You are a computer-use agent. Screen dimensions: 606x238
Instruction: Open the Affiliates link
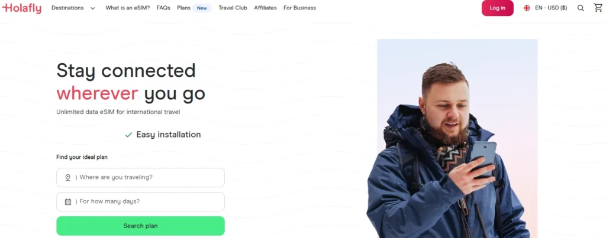pyautogui.click(x=265, y=8)
